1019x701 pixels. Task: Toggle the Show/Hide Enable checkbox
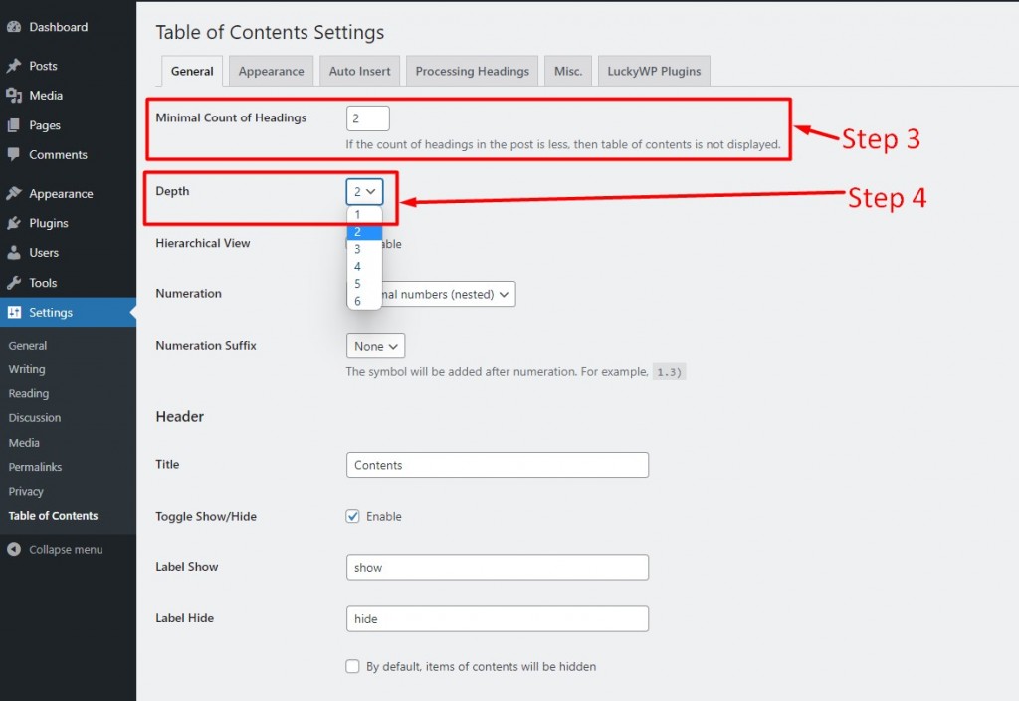pos(352,517)
